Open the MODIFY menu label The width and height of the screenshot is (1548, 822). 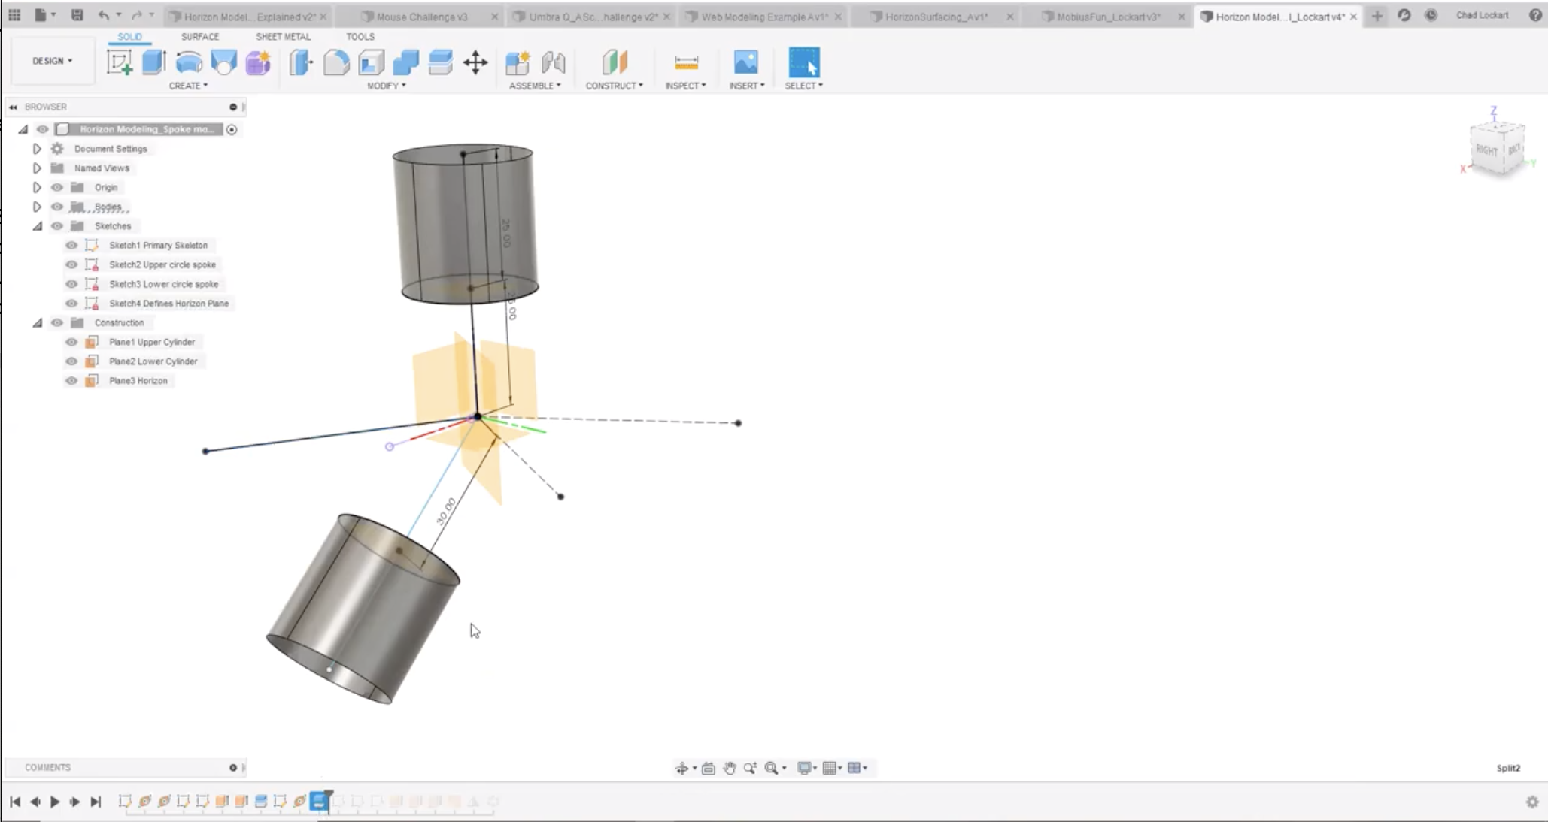tap(386, 86)
